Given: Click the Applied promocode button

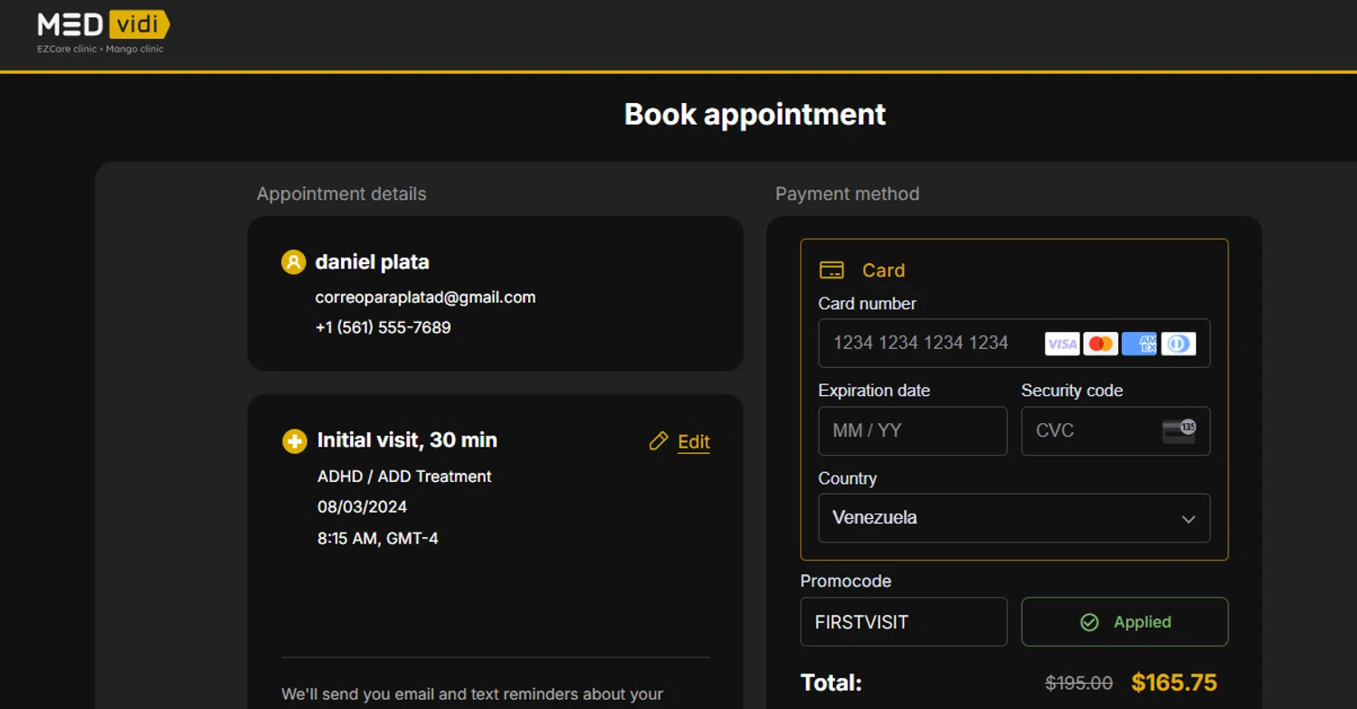Looking at the screenshot, I should point(1125,622).
